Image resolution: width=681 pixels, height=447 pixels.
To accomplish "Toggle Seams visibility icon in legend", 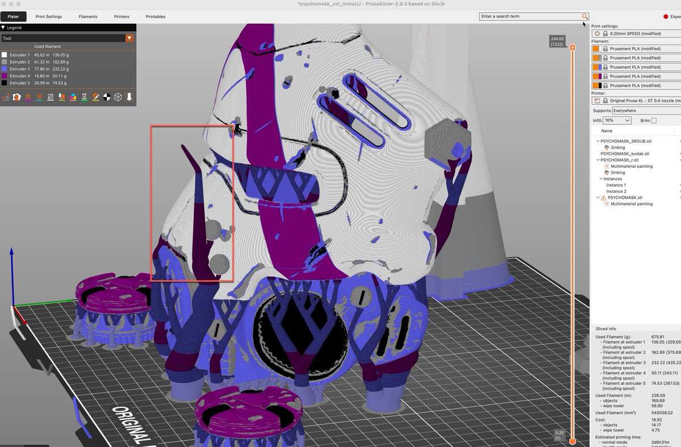I will coord(51,98).
